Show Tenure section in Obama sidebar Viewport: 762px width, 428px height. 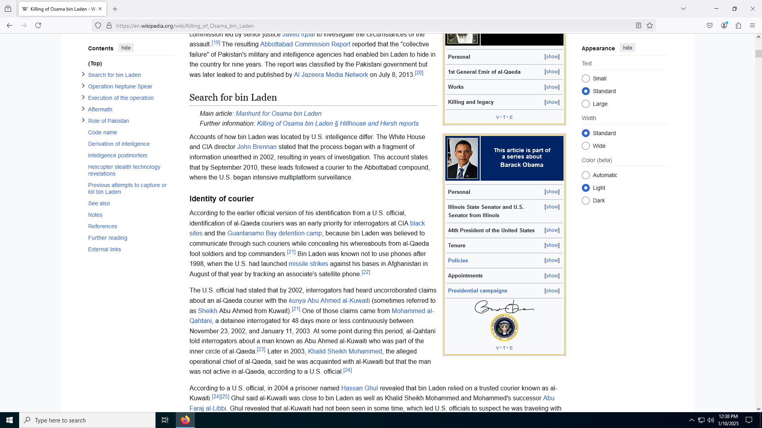[x=552, y=245]
